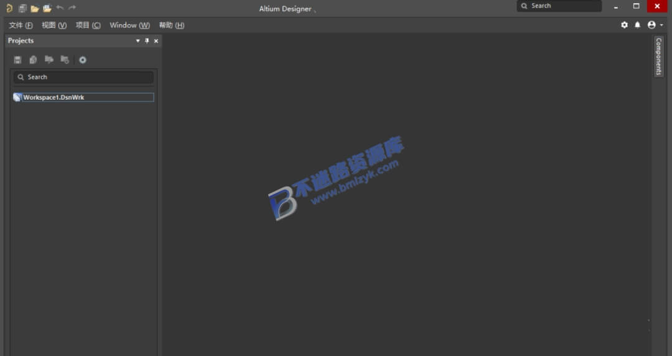Click the redo arrow in title bar

click(72, 7)
